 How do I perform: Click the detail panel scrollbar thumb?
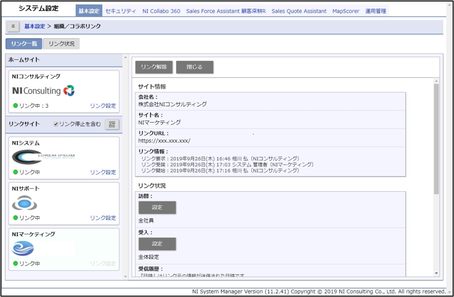436,139
